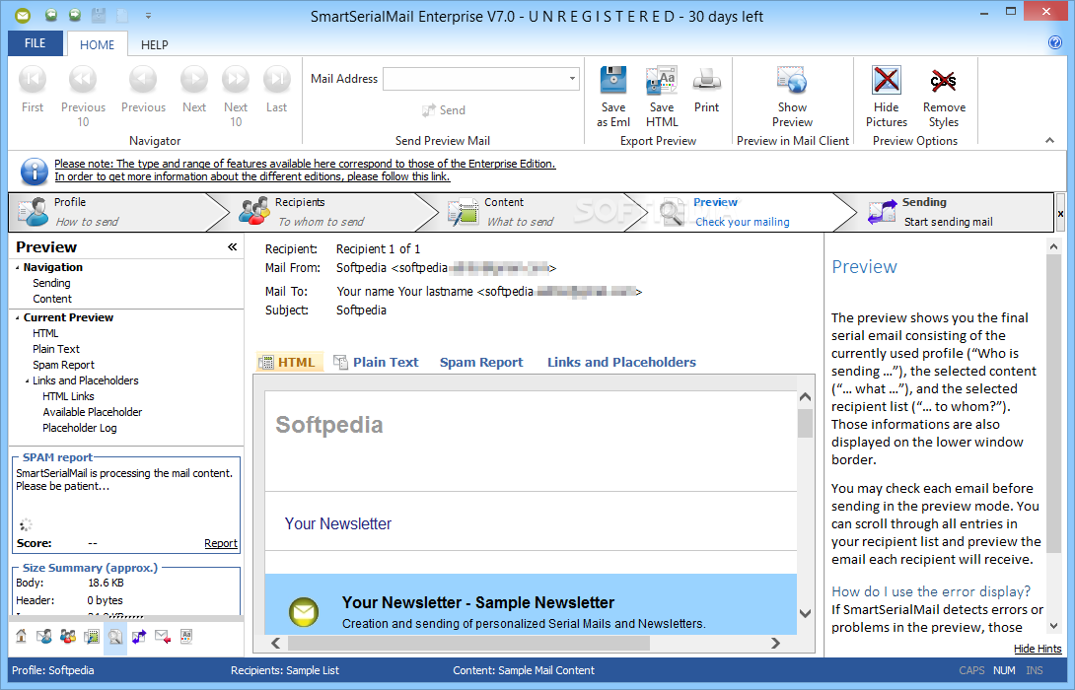Select Content in the Navigation tree
Viewport: 1075px width, 690px height.
point(52,299)
